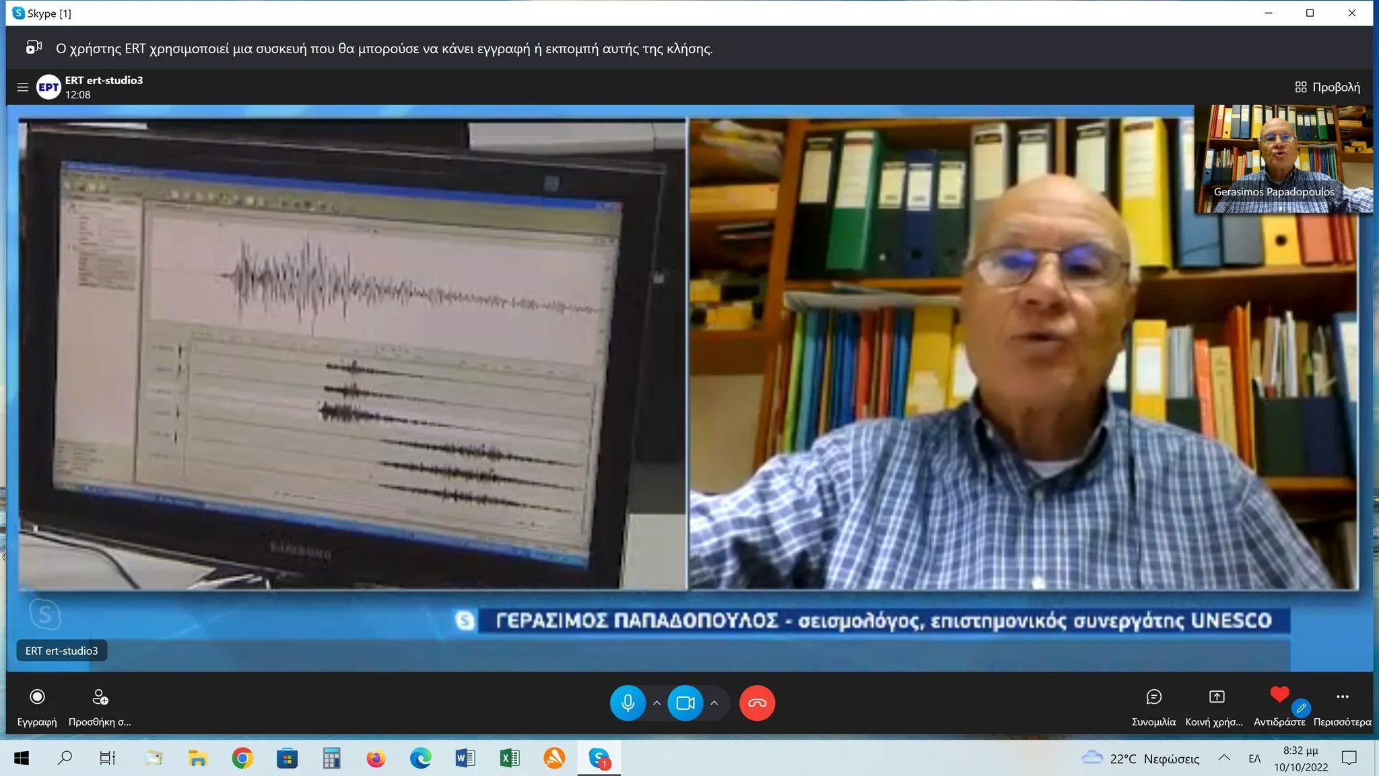The width and height of the screenshot is (1379, 776).
Task: Expand the microphone options chevron
Action: tap(657, 703)
